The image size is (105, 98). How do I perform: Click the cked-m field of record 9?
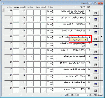[30, 64]
